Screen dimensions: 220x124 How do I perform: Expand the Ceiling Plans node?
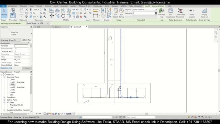pos(4,100)
